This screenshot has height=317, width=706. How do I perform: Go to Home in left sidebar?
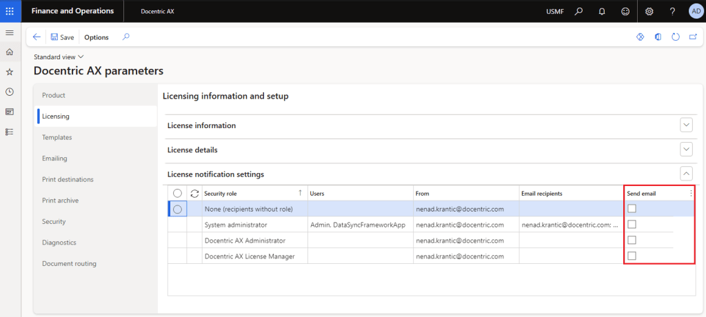[10, 52]
